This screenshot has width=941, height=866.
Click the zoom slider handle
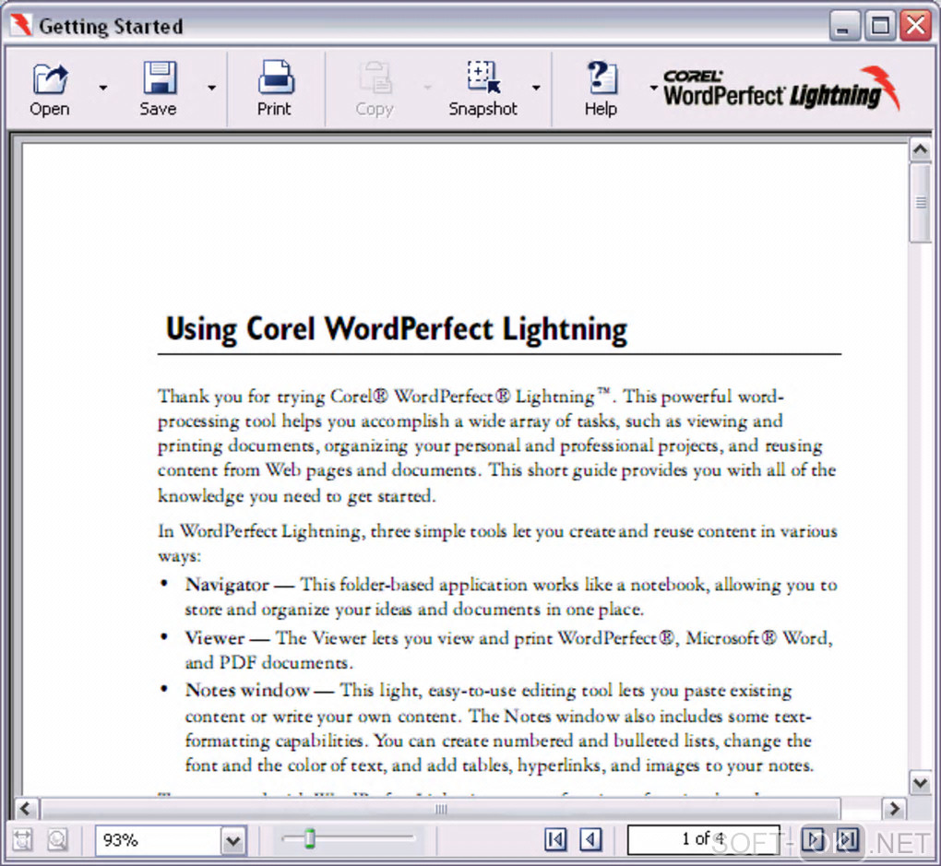(x=310, y=837)
